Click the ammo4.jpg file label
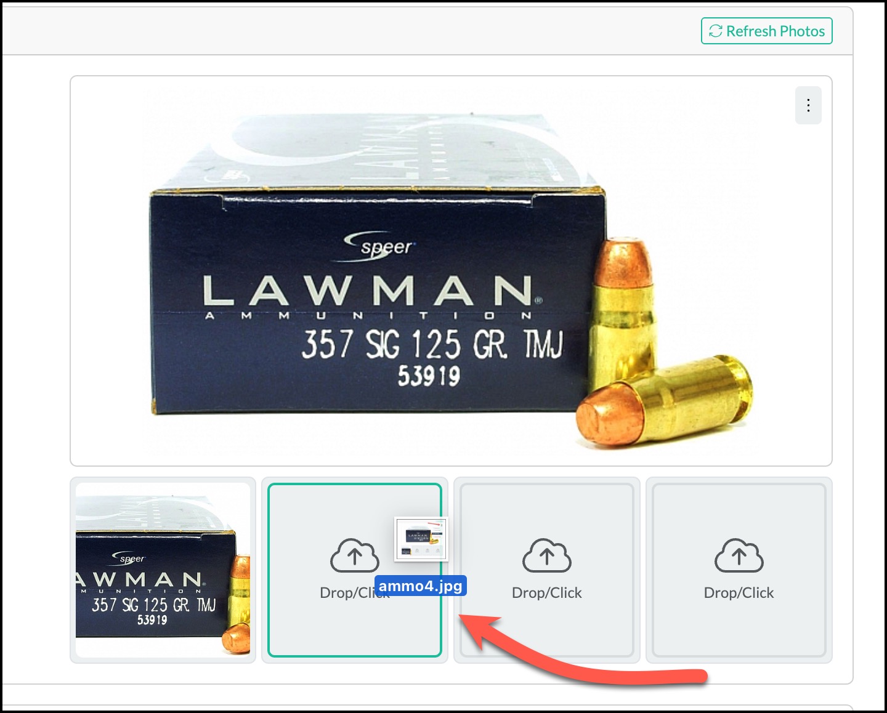Screen dimensions: 887x713 pos(421,586)
